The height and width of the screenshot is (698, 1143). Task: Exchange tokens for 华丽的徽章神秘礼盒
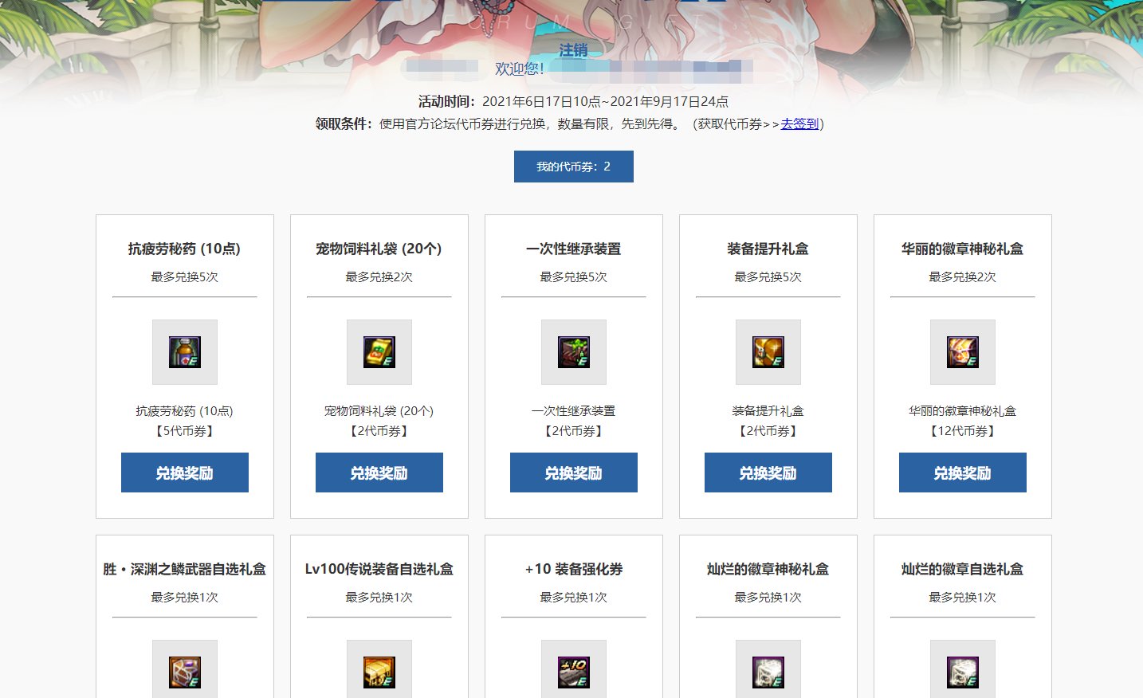click(x=963, y=473)
